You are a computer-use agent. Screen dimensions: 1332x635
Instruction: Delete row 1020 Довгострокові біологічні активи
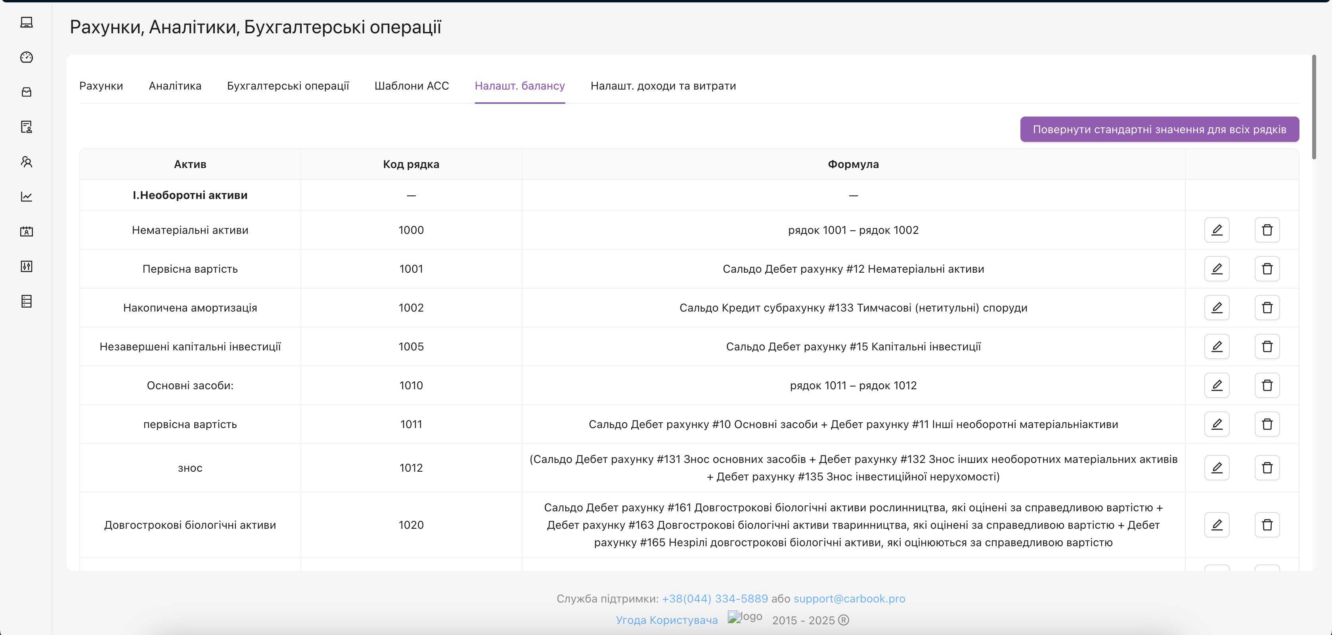[1266, 525]
